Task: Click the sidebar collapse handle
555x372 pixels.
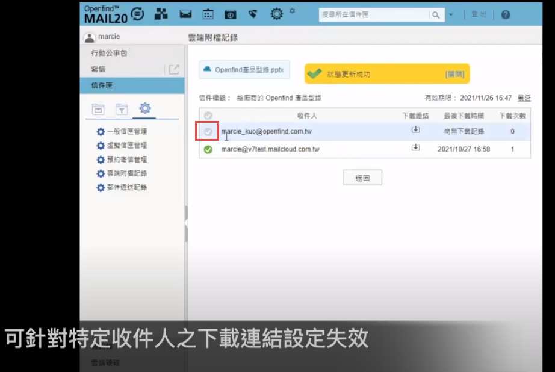Action: [x=186, y=223]
